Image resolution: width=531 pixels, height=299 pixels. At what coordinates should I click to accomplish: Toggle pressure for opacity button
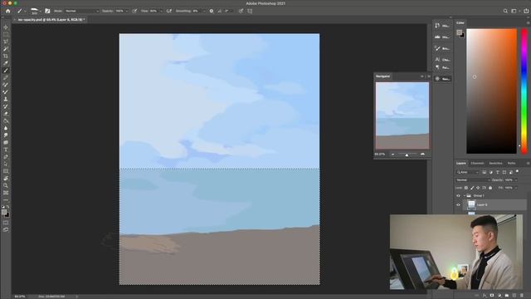point(134,11)
